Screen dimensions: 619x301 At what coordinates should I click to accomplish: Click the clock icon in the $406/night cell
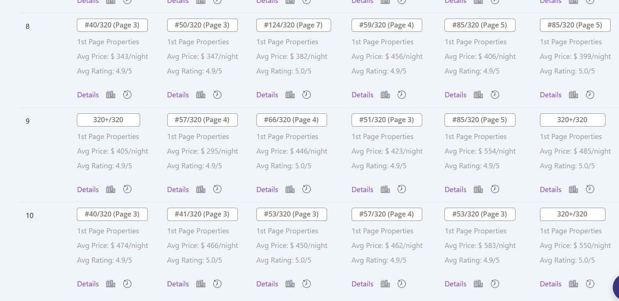coord(495,95)
